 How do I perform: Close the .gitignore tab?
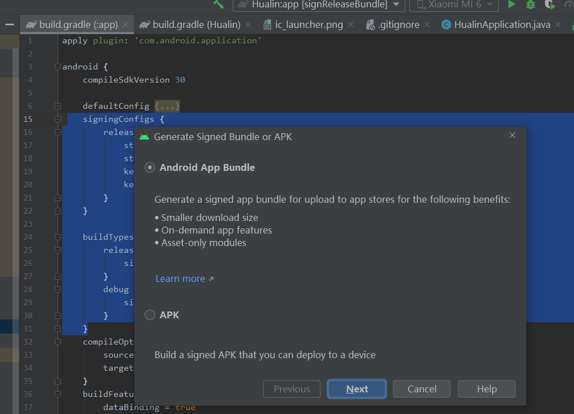(x=427, y=24)
